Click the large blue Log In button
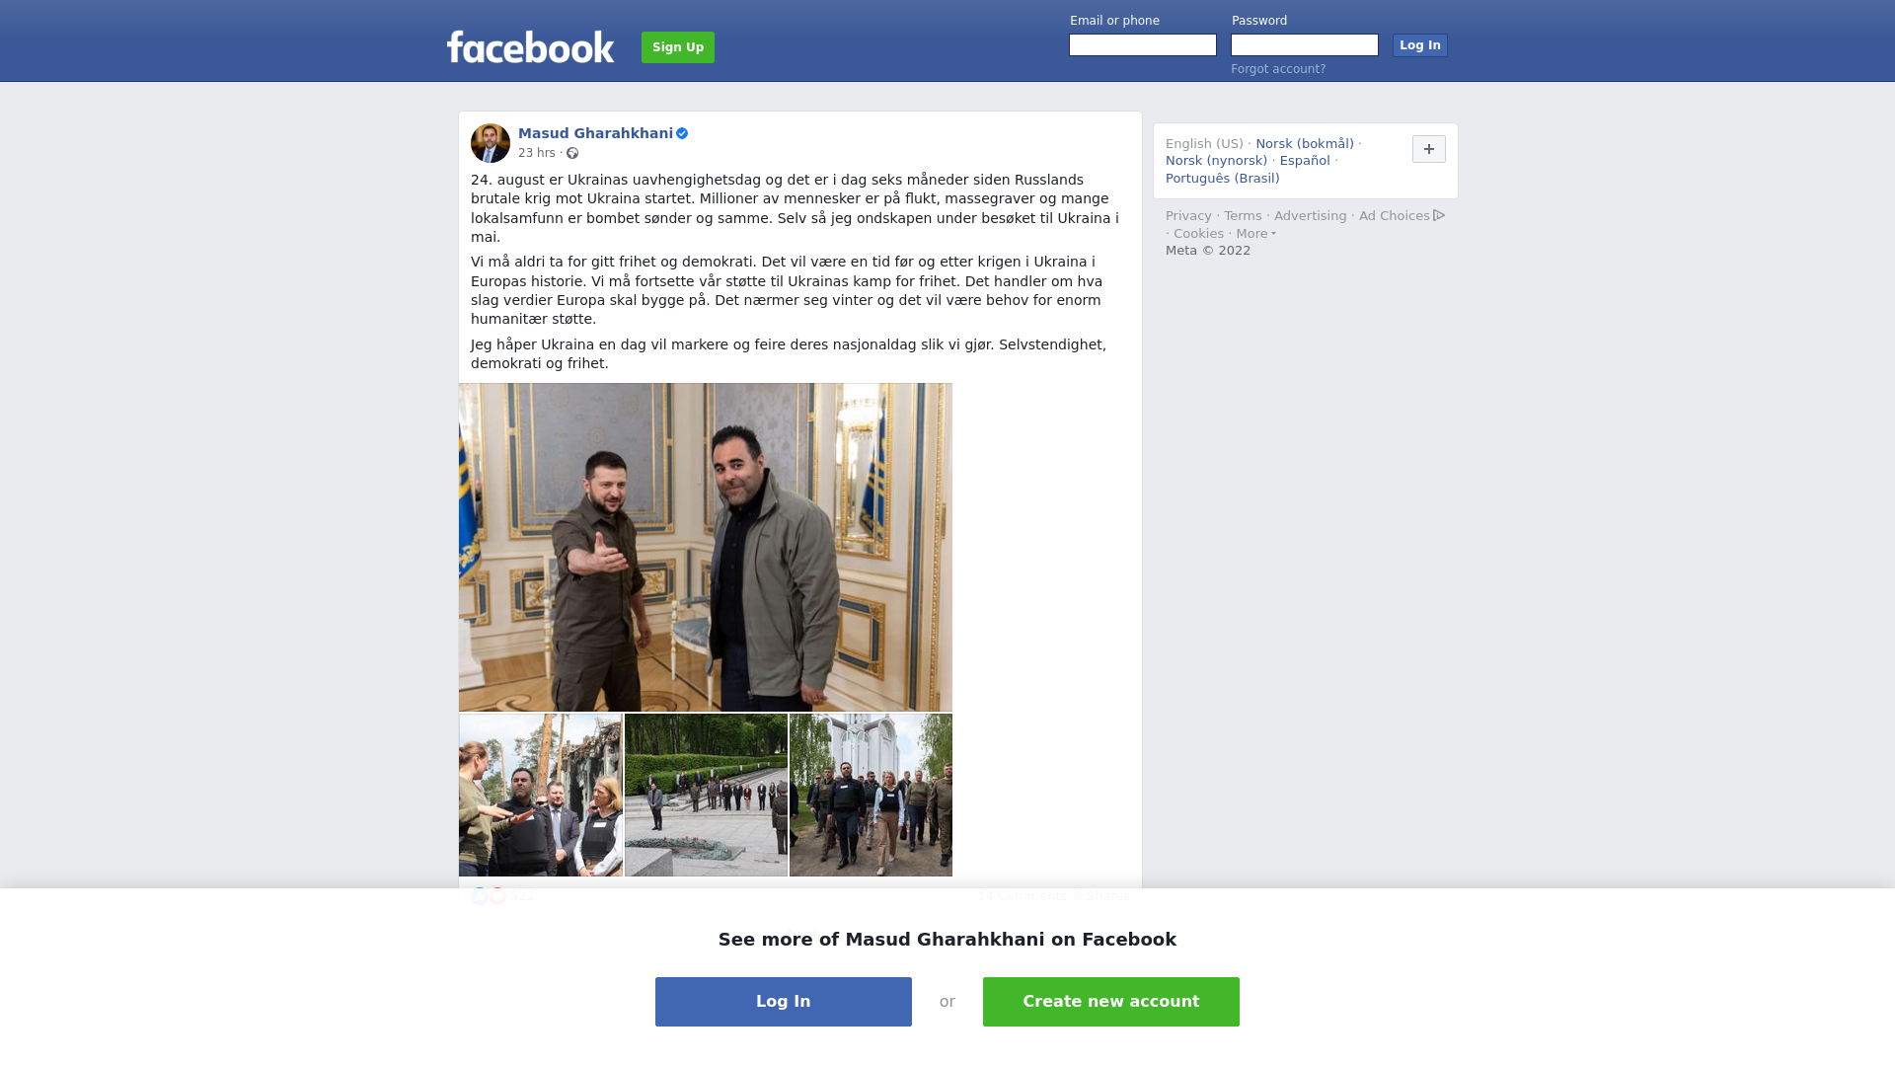1895x1066 pixels. pos(784,1002)
